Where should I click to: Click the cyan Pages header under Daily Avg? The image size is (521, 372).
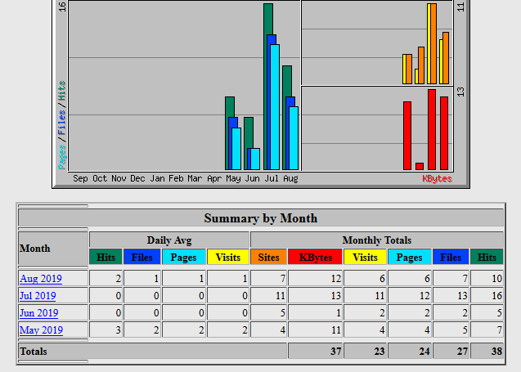pos(183,257)
